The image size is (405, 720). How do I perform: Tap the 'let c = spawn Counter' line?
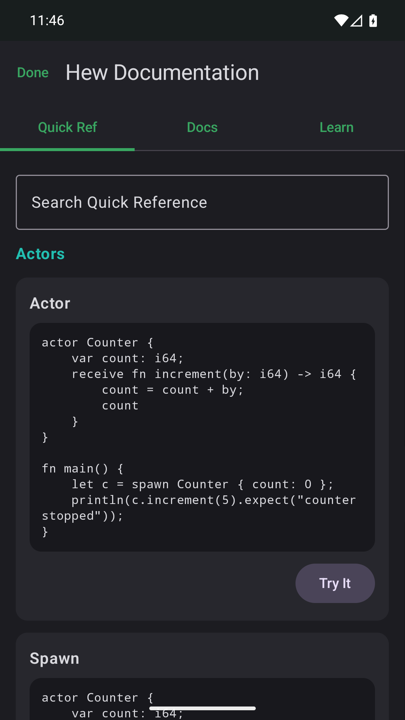click(x=202, y=484)
